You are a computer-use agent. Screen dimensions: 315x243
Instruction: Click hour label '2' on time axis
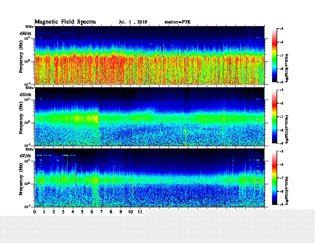tap(54, 212)
